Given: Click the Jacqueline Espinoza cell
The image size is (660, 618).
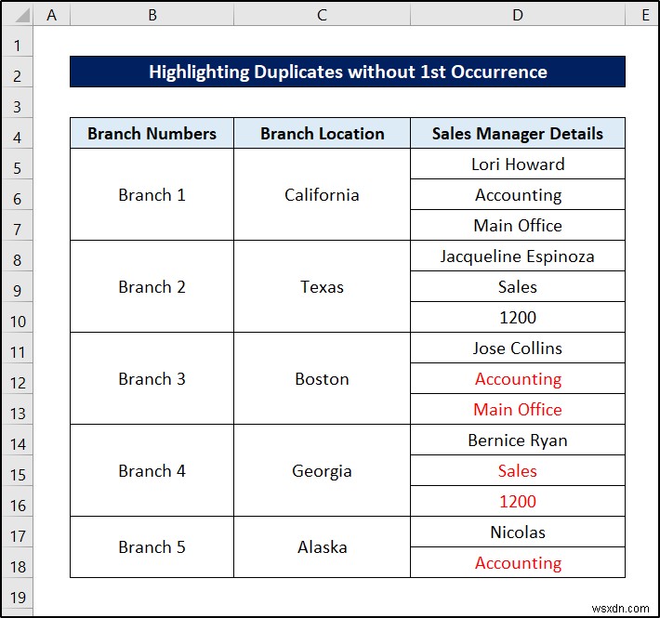Looking at the screenshot, I should (518, 256).
